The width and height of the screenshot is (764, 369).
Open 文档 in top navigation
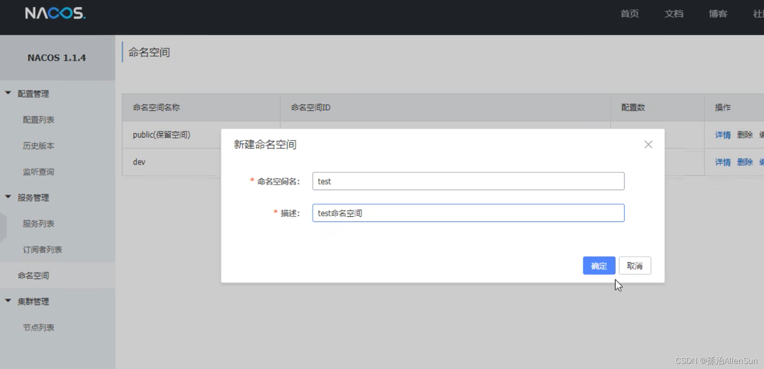tap(674, 14)
